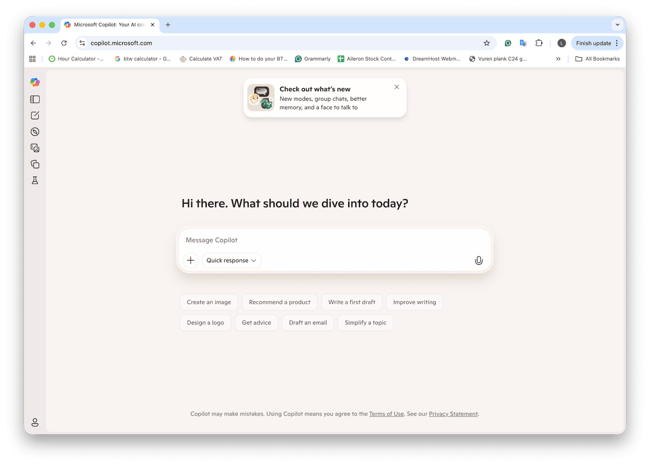Screen dimensions: 650x466
Task: Open the conversations sidebar panel
Action: pos(34,99)
